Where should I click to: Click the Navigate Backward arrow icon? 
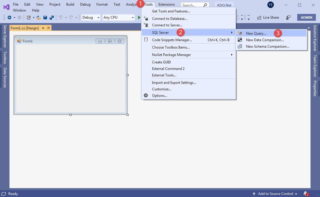pos(9,17)
